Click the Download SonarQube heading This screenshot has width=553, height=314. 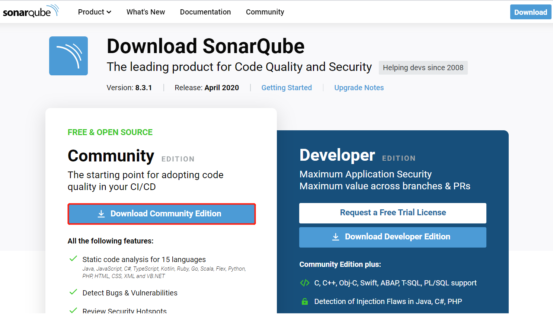click(205, 46)
